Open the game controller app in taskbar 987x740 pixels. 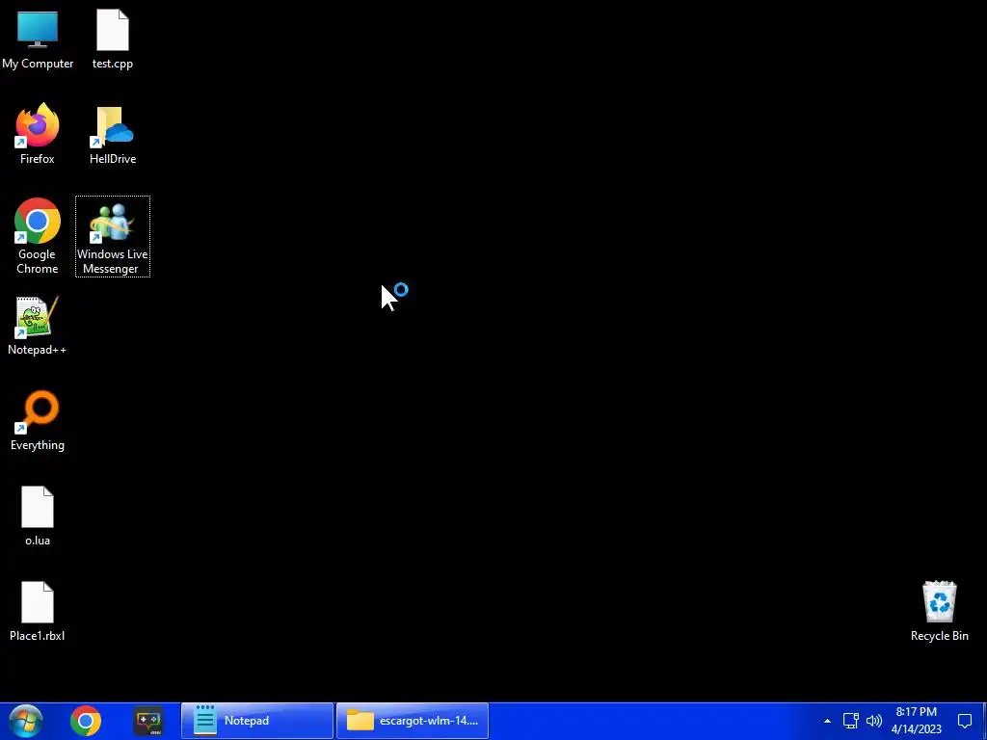148,721
